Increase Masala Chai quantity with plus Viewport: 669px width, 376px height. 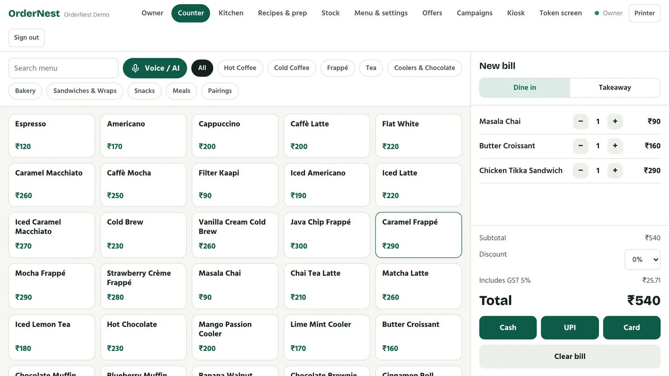click(x=615, y=122)
